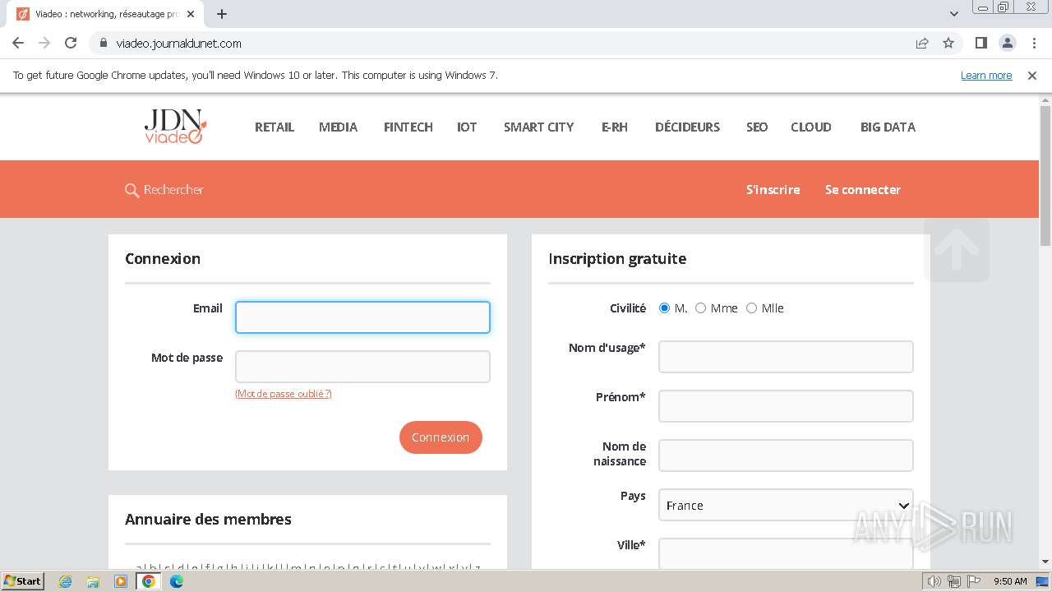Screen dimensions: 1052x592
Task: Click the volume tray icon
Action: (x=934, y=581)
